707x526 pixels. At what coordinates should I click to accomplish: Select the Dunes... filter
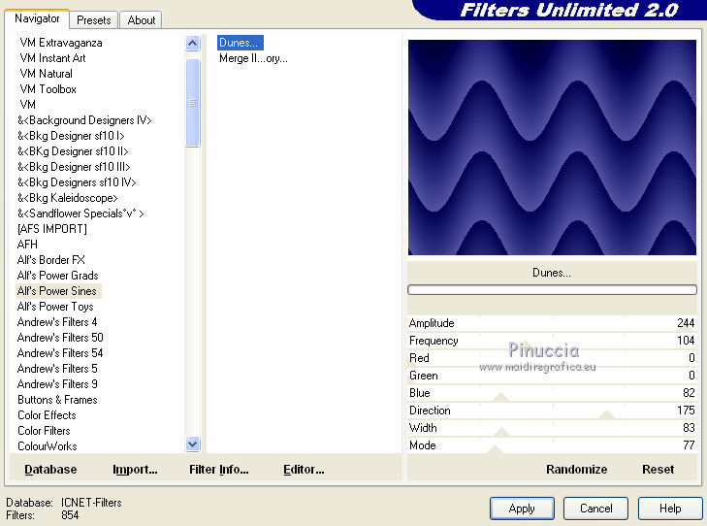tap(240, 43)
